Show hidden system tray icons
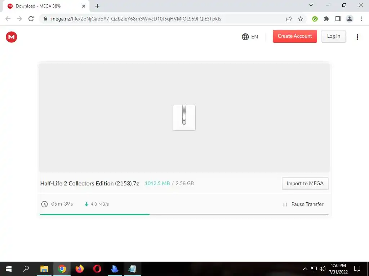369x276 pixels. tap(305, 269)
